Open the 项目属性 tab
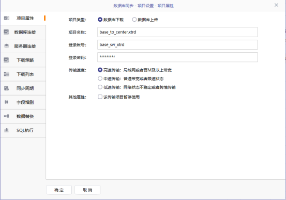286x200 pixels. click(23, 18)
